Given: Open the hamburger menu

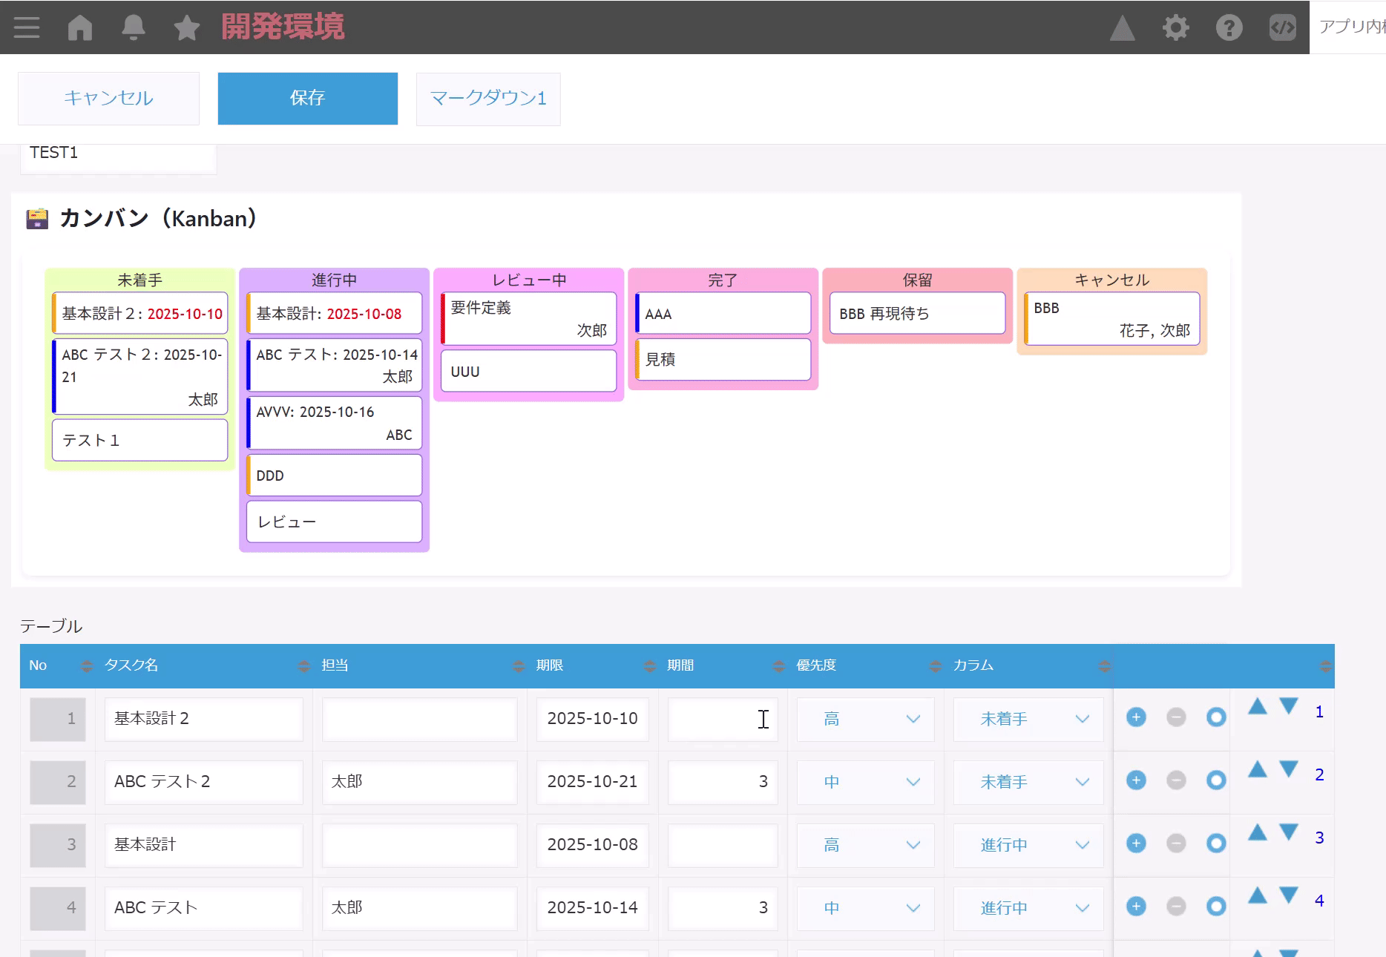Looking at the screenshot, I should pos(27,27).
